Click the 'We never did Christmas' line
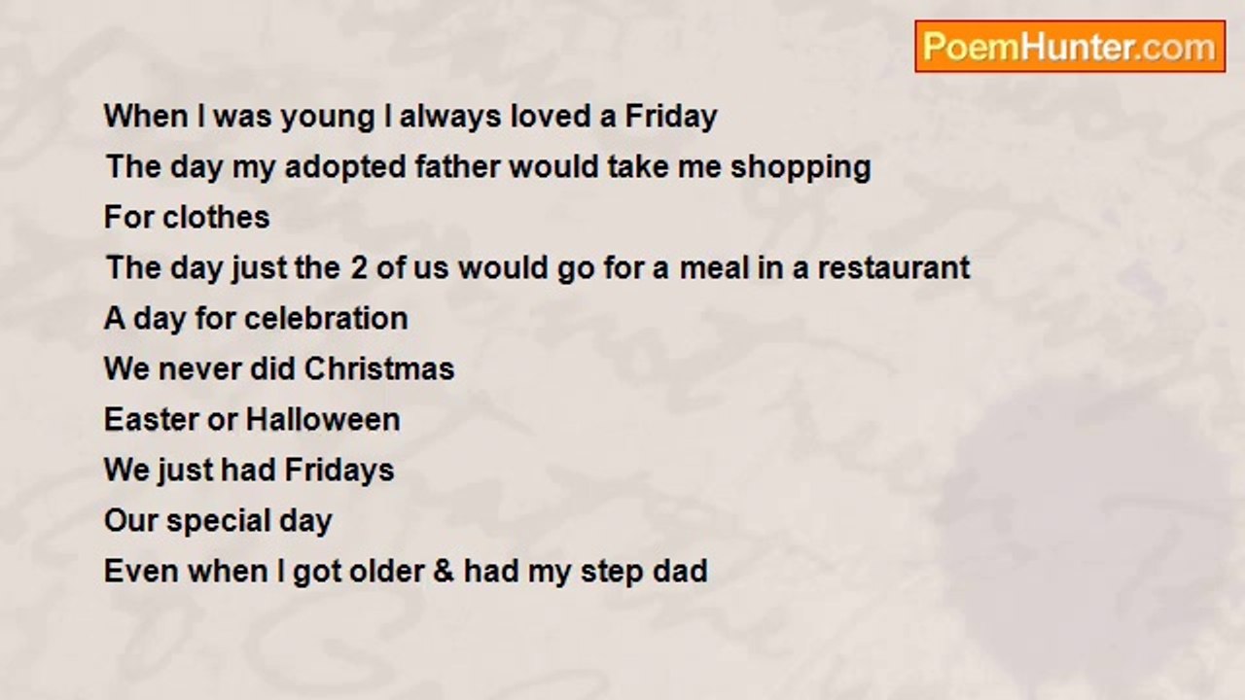The height and width of the screenshot is (700, 1245). [279, 368]
